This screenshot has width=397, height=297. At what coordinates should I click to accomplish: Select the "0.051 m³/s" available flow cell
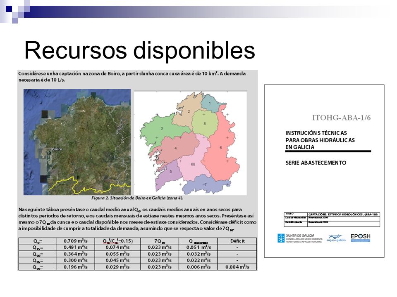click(198, 247)
